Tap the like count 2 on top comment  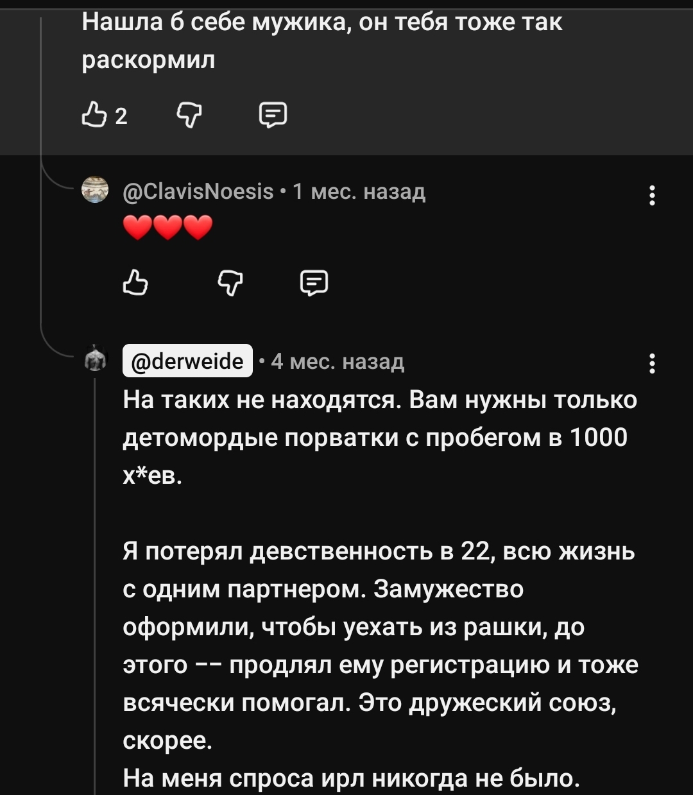pyautogui.click(x=121, y=116)
